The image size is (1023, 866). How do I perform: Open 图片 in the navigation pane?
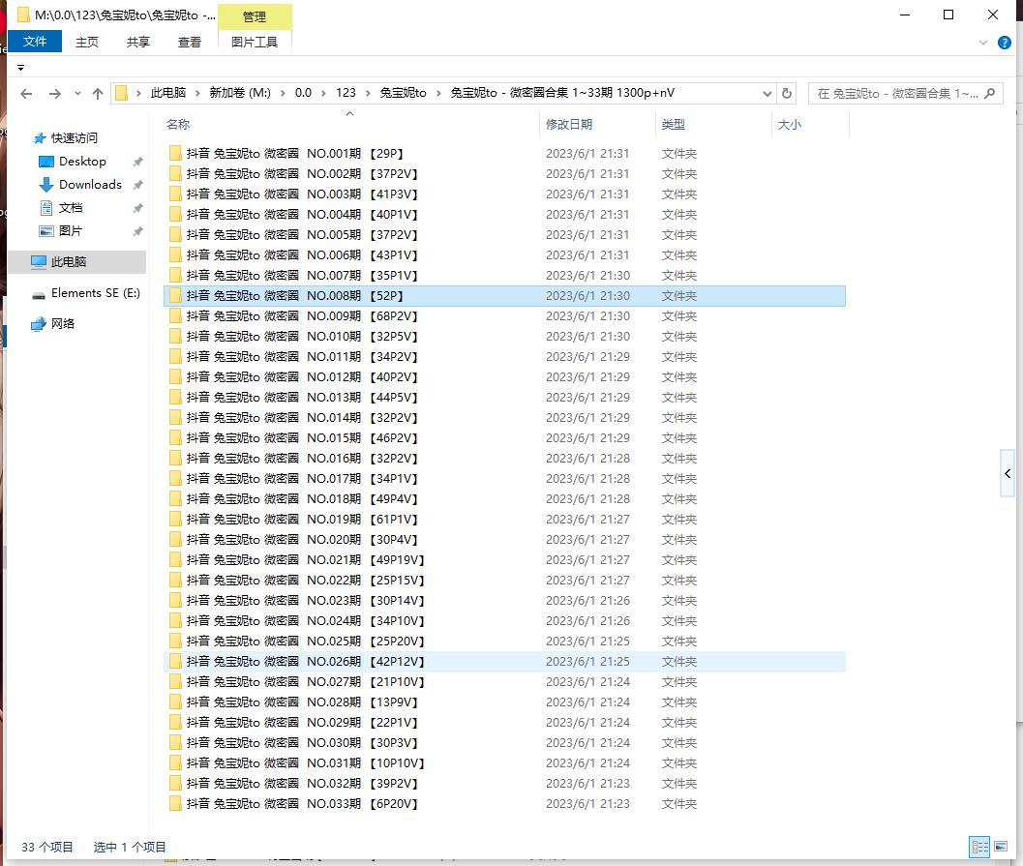[71, 231]
